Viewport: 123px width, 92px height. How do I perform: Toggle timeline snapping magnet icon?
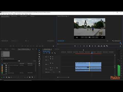(x=47, y=53)
